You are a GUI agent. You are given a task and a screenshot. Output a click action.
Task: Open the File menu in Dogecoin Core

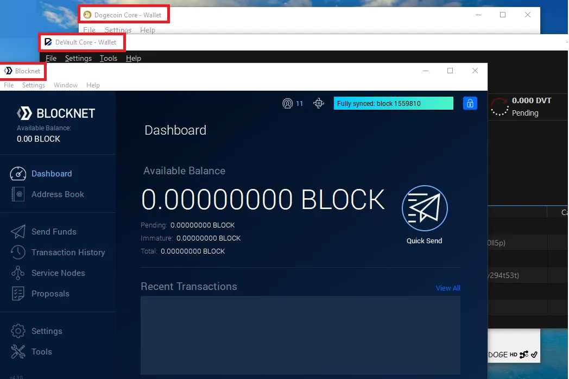(x=89, y=30)
